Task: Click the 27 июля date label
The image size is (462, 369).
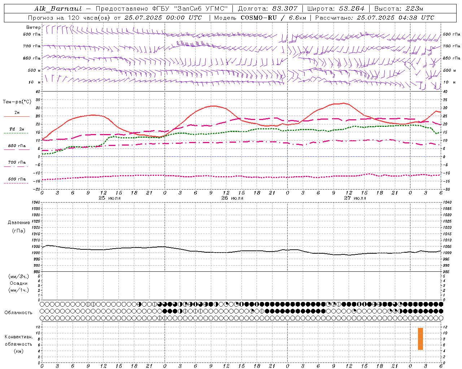Action: (x=355, y=198)
